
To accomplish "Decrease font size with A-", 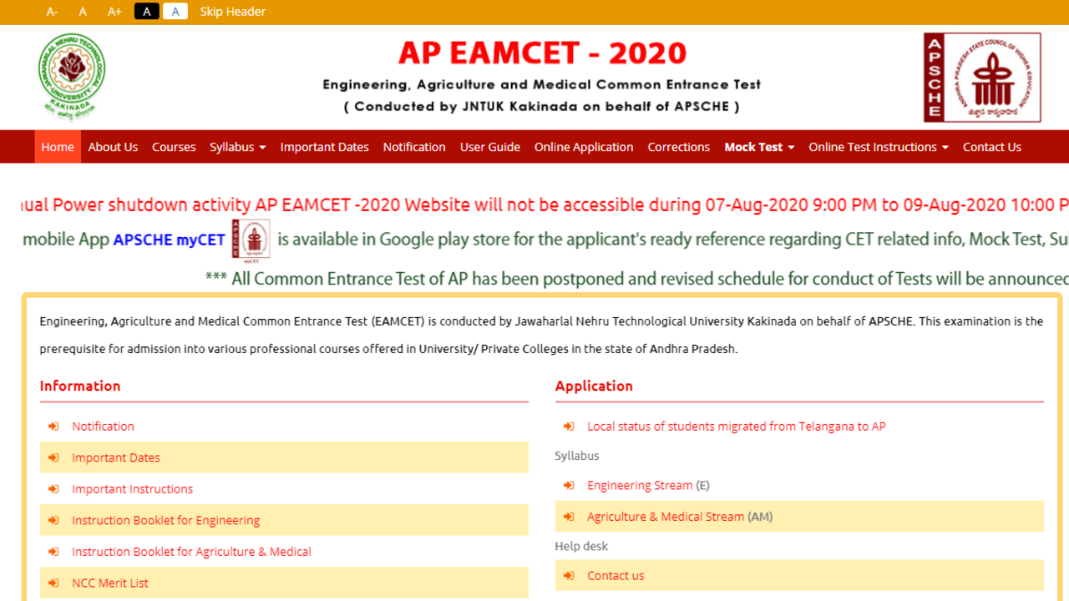I will tap(52, 12).
